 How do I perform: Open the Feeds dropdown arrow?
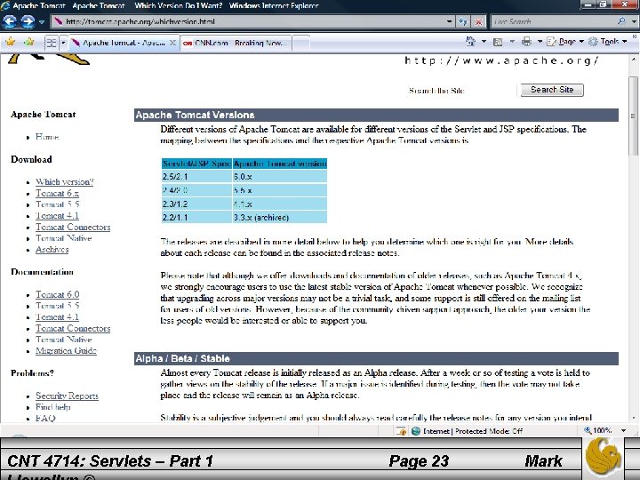point(512,41)
